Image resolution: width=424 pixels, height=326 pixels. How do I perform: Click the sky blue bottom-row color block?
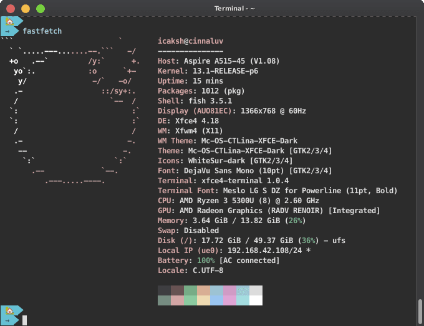tap(216, 300)
